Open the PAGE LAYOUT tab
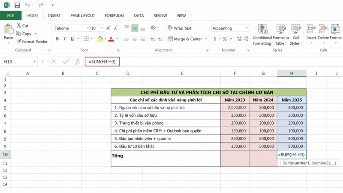This screenshot has height=193, width=343. pyautogui.click(x=83, y=15)
